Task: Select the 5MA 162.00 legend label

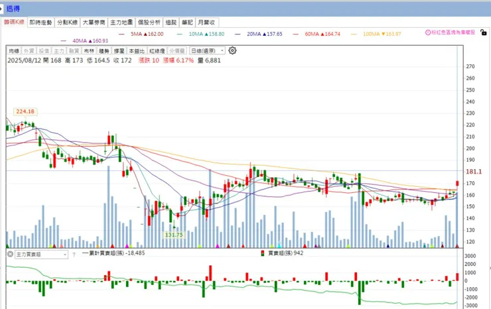Action: coord(147,34)
